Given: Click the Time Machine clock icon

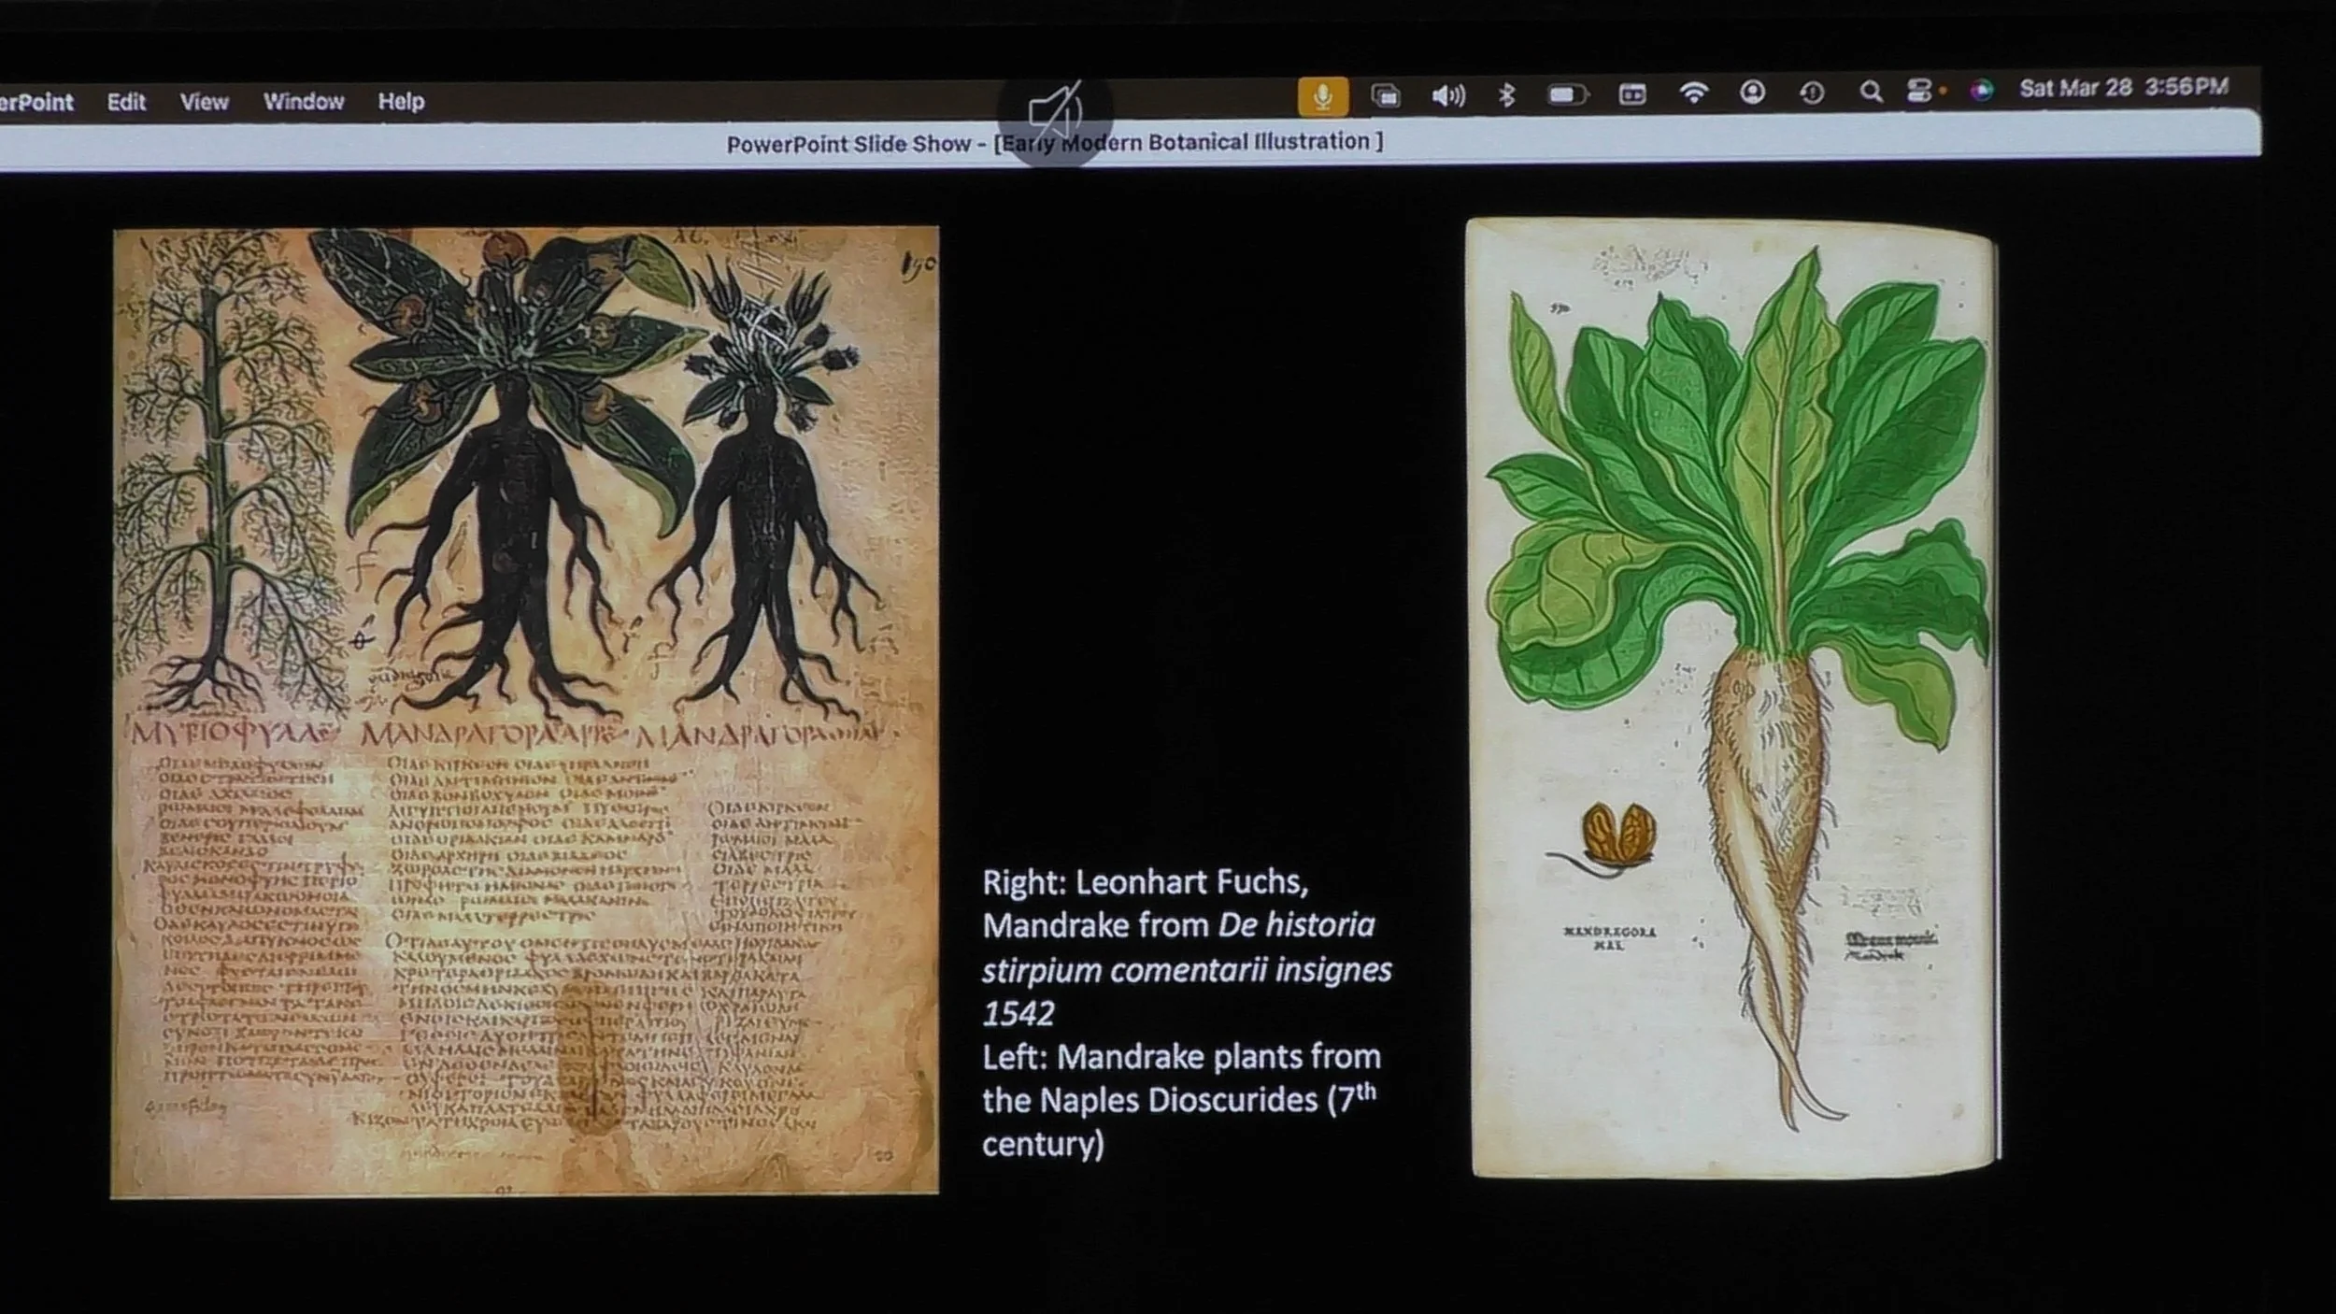Looking at the screenshot, I should pyautogui.click(x=1812, y=93).
